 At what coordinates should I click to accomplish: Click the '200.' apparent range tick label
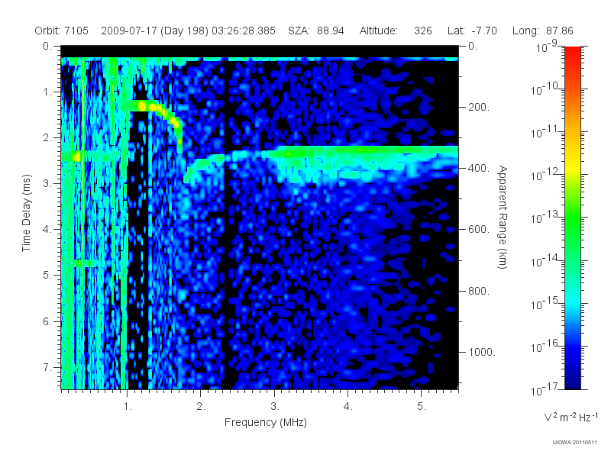click(x=479, y=107)
